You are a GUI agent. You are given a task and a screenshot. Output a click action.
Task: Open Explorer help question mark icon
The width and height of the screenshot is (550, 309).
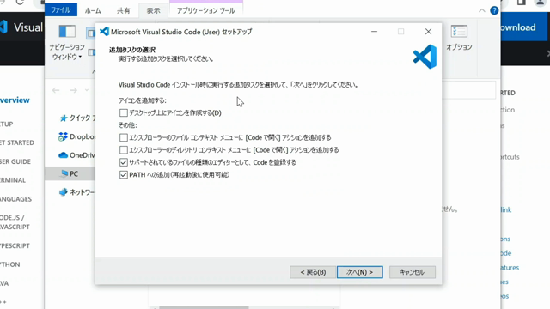click(494, 10)
